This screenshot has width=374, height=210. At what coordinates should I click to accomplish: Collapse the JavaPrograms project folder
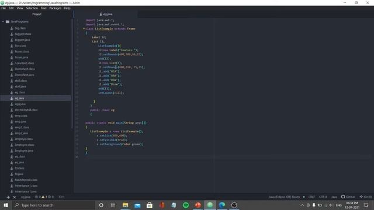point(3,22)
